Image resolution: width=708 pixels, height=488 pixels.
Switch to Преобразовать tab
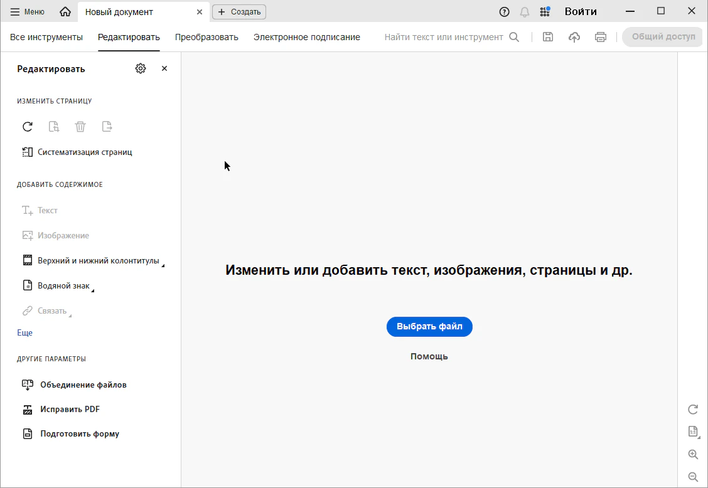point(206,37)
